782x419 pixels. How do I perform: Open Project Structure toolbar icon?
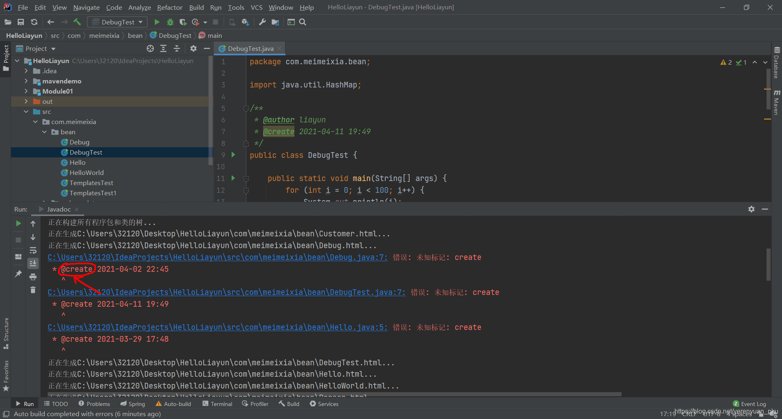tap(275, 22)
